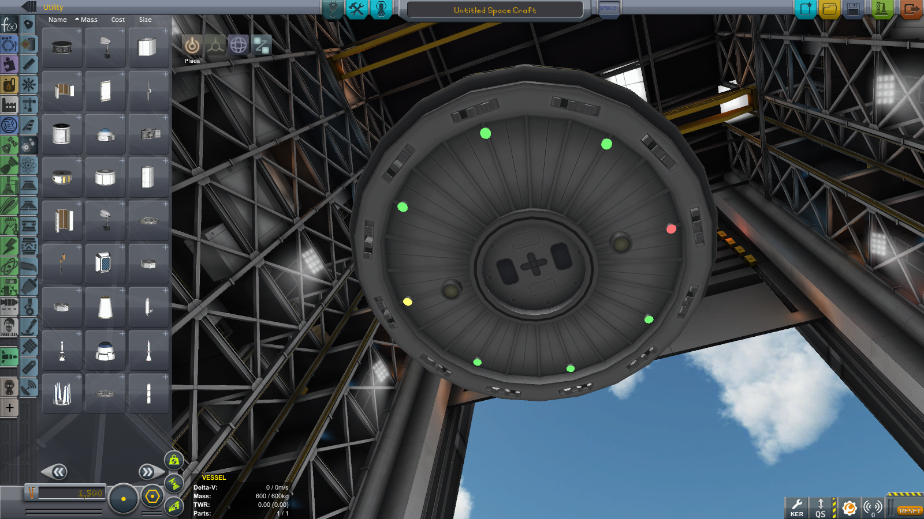Start a new craft
This screenshot has width=924, height=519.
[x=805, y=9]
